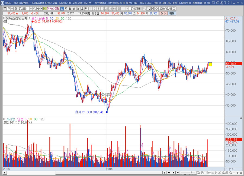Click the continuous chart icon beside 546

coord(145,9)
